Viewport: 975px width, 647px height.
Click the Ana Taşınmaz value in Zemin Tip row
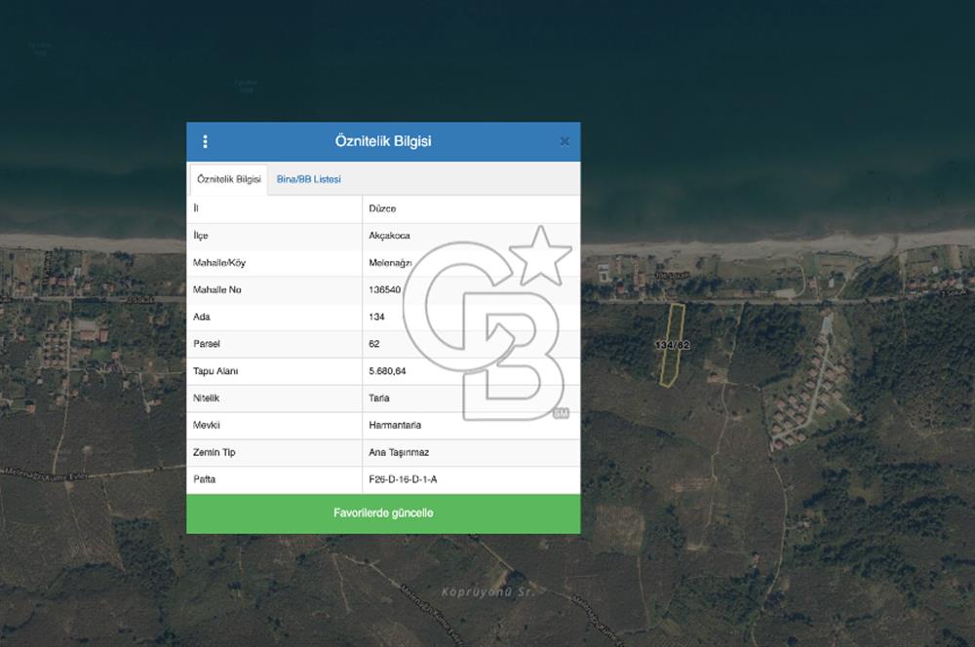pos(399,453)
